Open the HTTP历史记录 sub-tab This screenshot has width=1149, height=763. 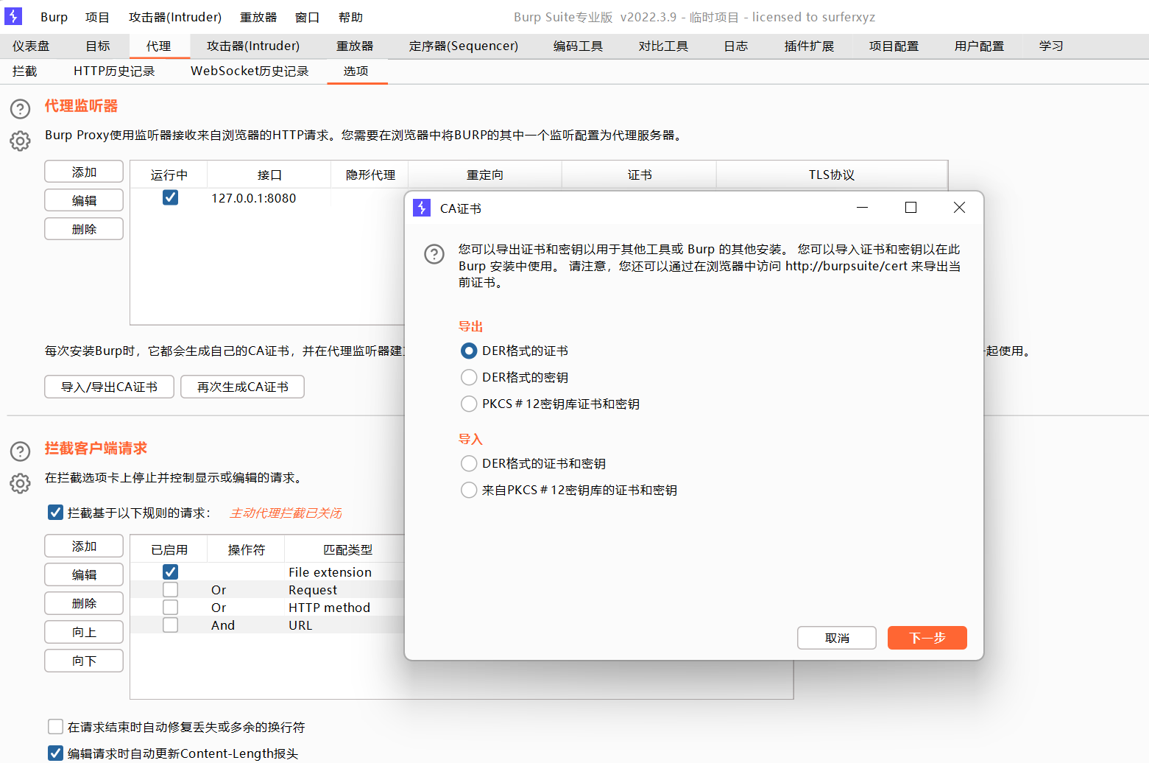tap(114, 71)
